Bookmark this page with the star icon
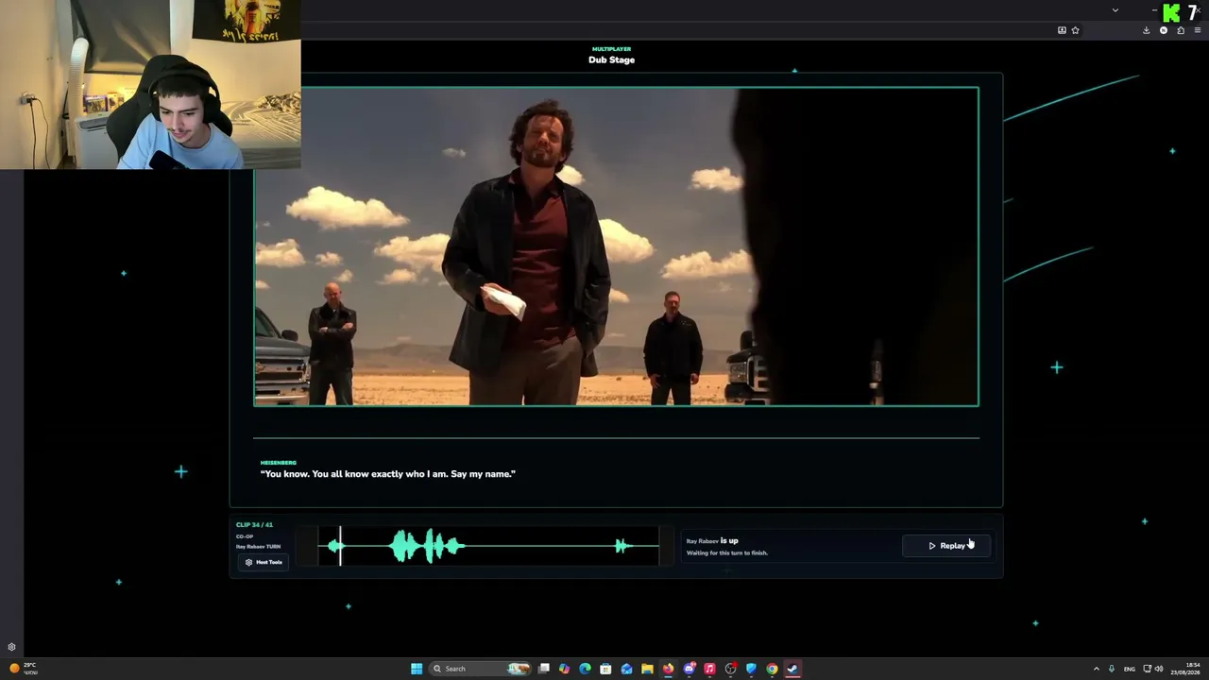 [1075, 30]
